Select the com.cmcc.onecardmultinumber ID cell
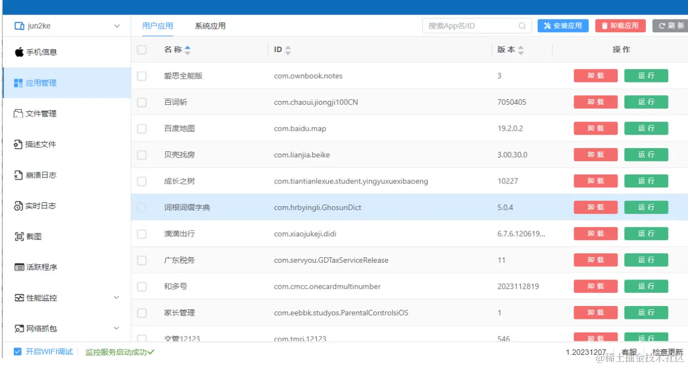Viewport: 688px width, 367px height. coord(327,287)
